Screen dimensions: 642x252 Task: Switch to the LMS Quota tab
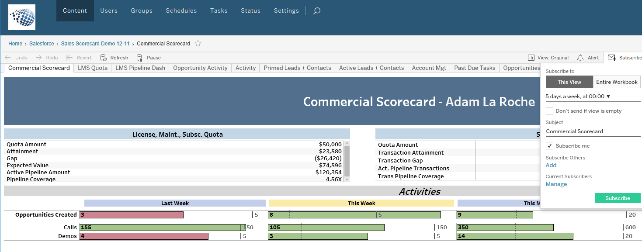(x=92, y=68)
